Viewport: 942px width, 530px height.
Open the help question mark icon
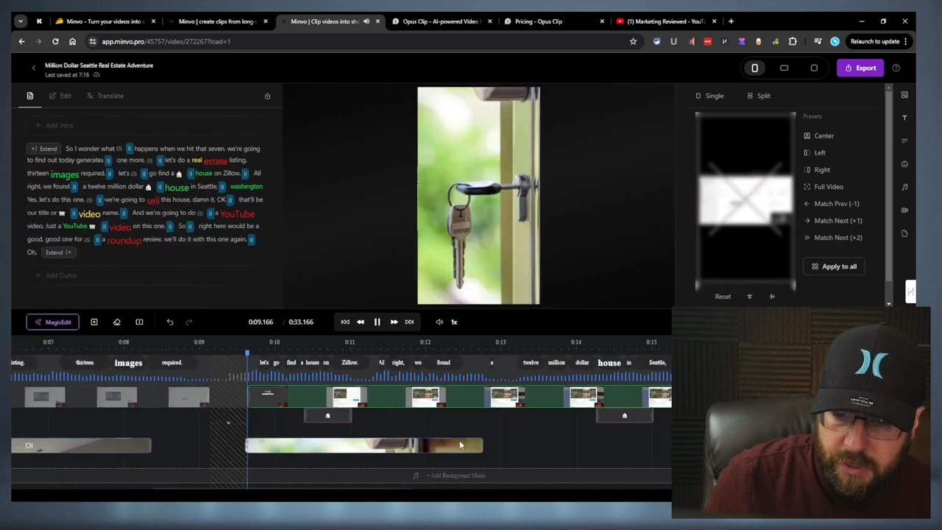tap(896, 68)
